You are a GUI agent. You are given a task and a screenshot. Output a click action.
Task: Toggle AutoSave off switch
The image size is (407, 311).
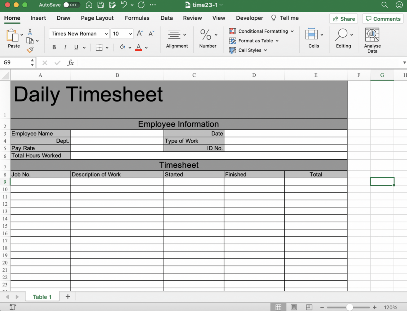pos(72,5)
